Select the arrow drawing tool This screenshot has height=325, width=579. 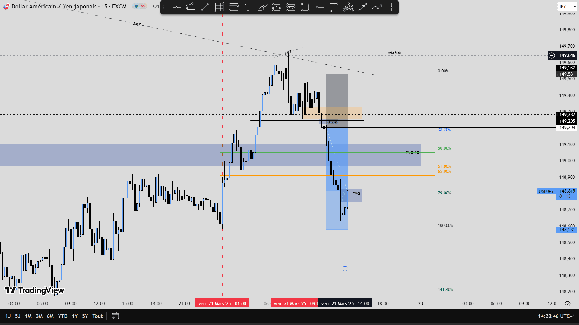362,7
